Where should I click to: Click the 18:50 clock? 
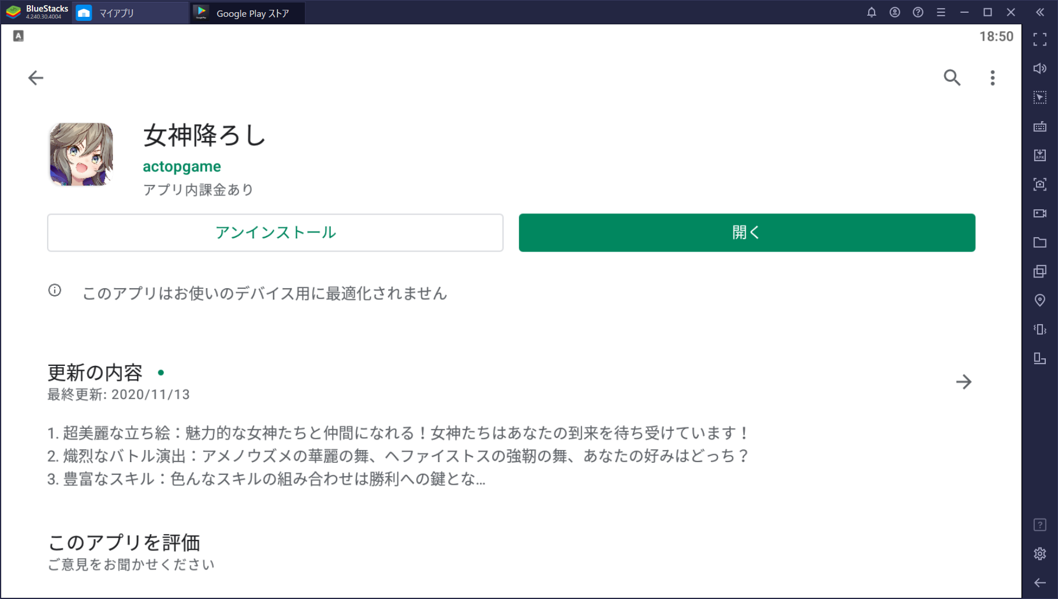coord(996,37)
